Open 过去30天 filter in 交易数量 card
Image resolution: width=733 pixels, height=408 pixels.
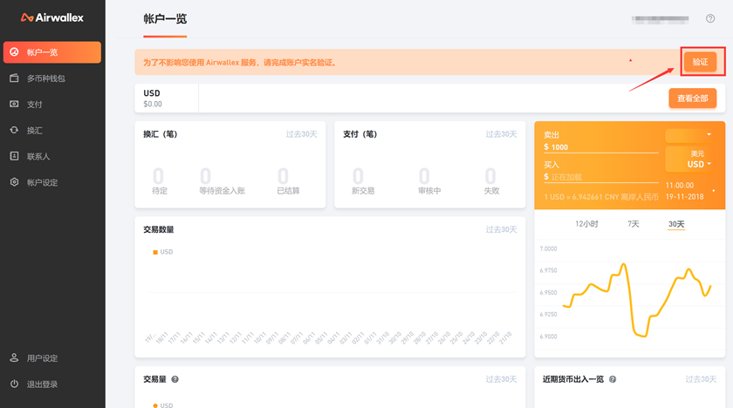point(501,229)
